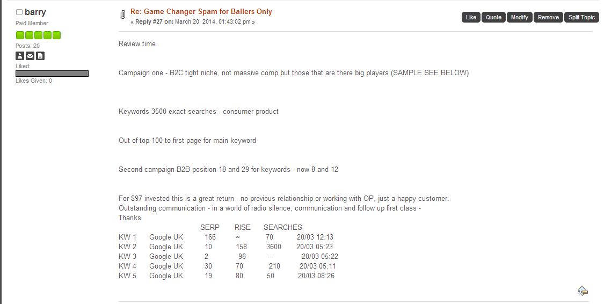Click Modify to edit the post
This screenshot has width=604, height=304.
tap(519, 17)
